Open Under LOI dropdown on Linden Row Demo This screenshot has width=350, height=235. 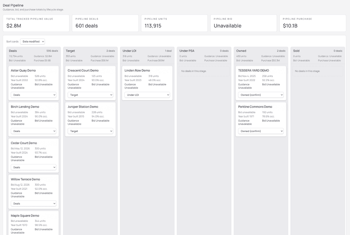pyautogui.click(x=147, y=95)
